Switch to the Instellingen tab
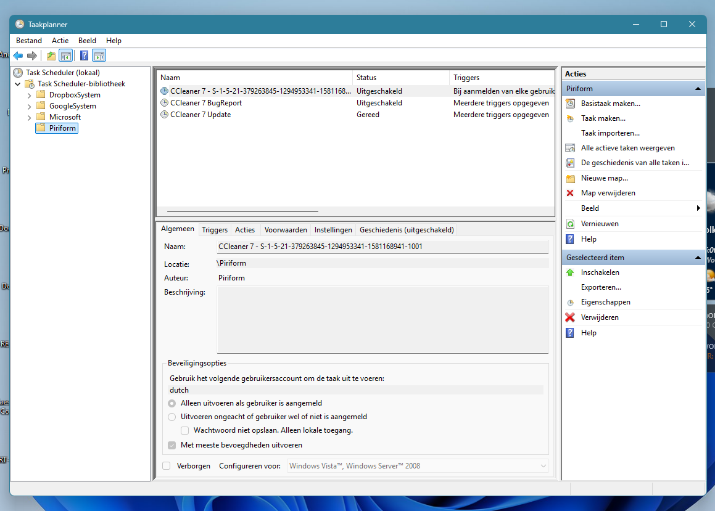The width and height of the screenshot is (715, 511). point(333,230)
